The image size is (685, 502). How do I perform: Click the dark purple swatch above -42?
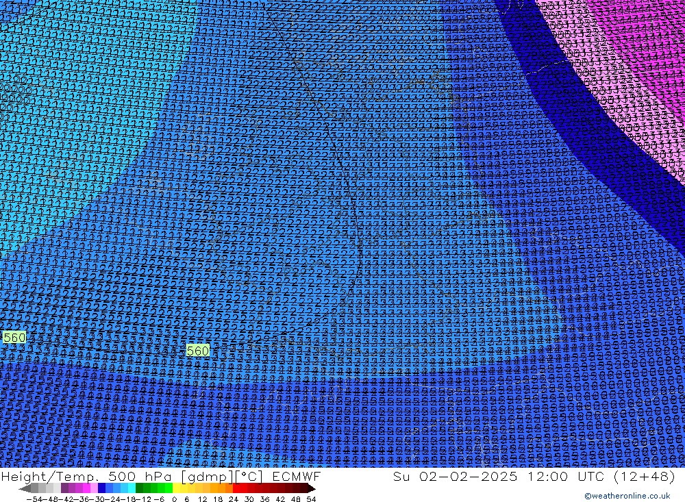click(x=64, y=488)
